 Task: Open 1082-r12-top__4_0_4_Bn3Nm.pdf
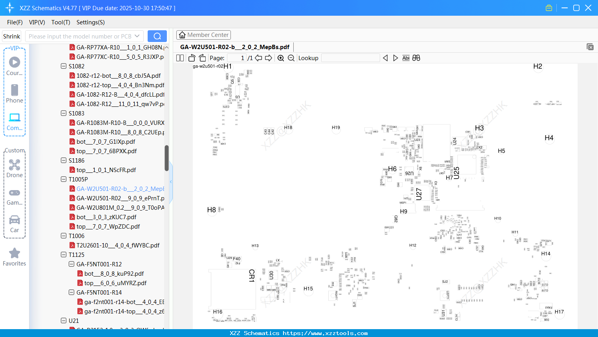click(x=120, y=85)
